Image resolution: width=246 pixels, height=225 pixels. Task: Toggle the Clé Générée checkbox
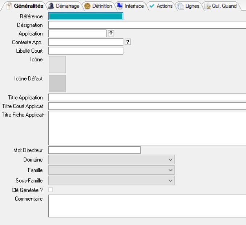pyautogui.click(x=51, y=189)
